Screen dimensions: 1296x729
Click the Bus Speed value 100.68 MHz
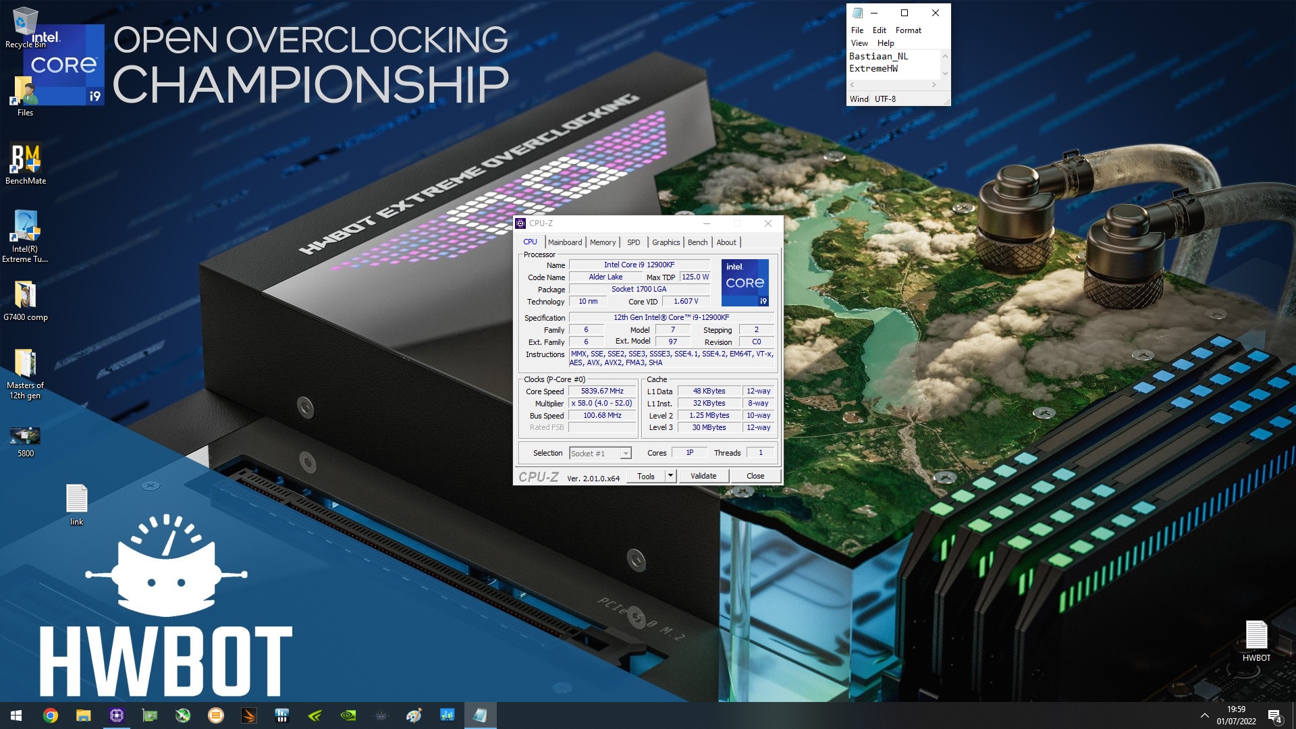click(602, 415)
